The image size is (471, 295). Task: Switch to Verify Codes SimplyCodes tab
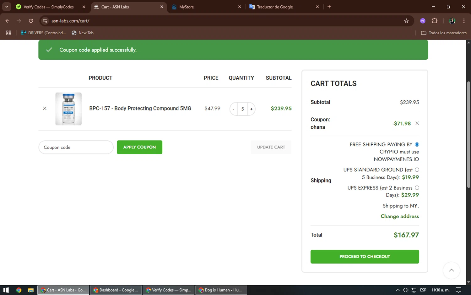coord(48,7)
